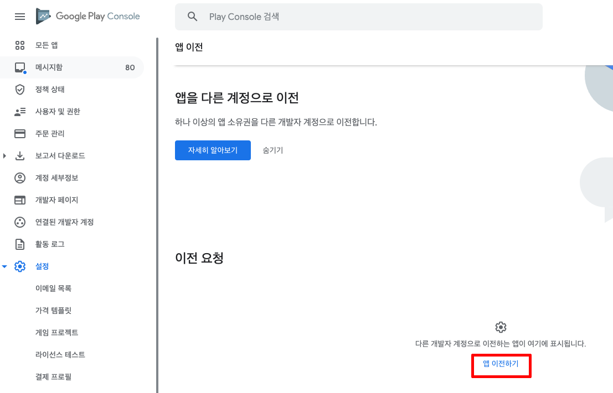Click the sidebar vertical scrollbar
613x393 pixels.
pos(157,215)
